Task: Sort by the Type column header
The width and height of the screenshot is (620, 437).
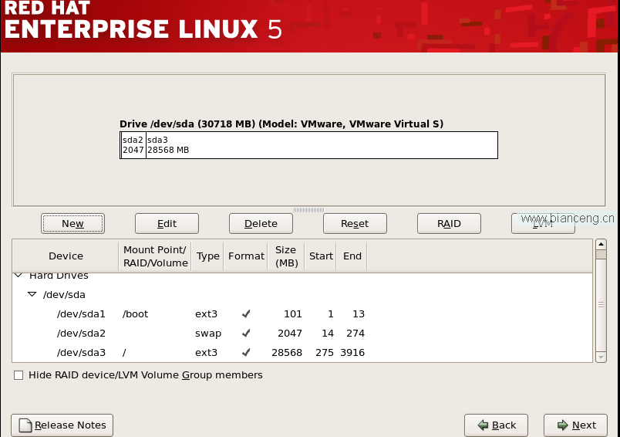Action: pyautogui.click(x=207, y=256)
